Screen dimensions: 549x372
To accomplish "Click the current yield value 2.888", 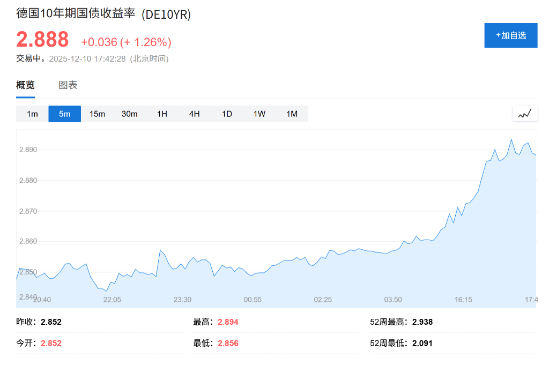I will [42, 40].
